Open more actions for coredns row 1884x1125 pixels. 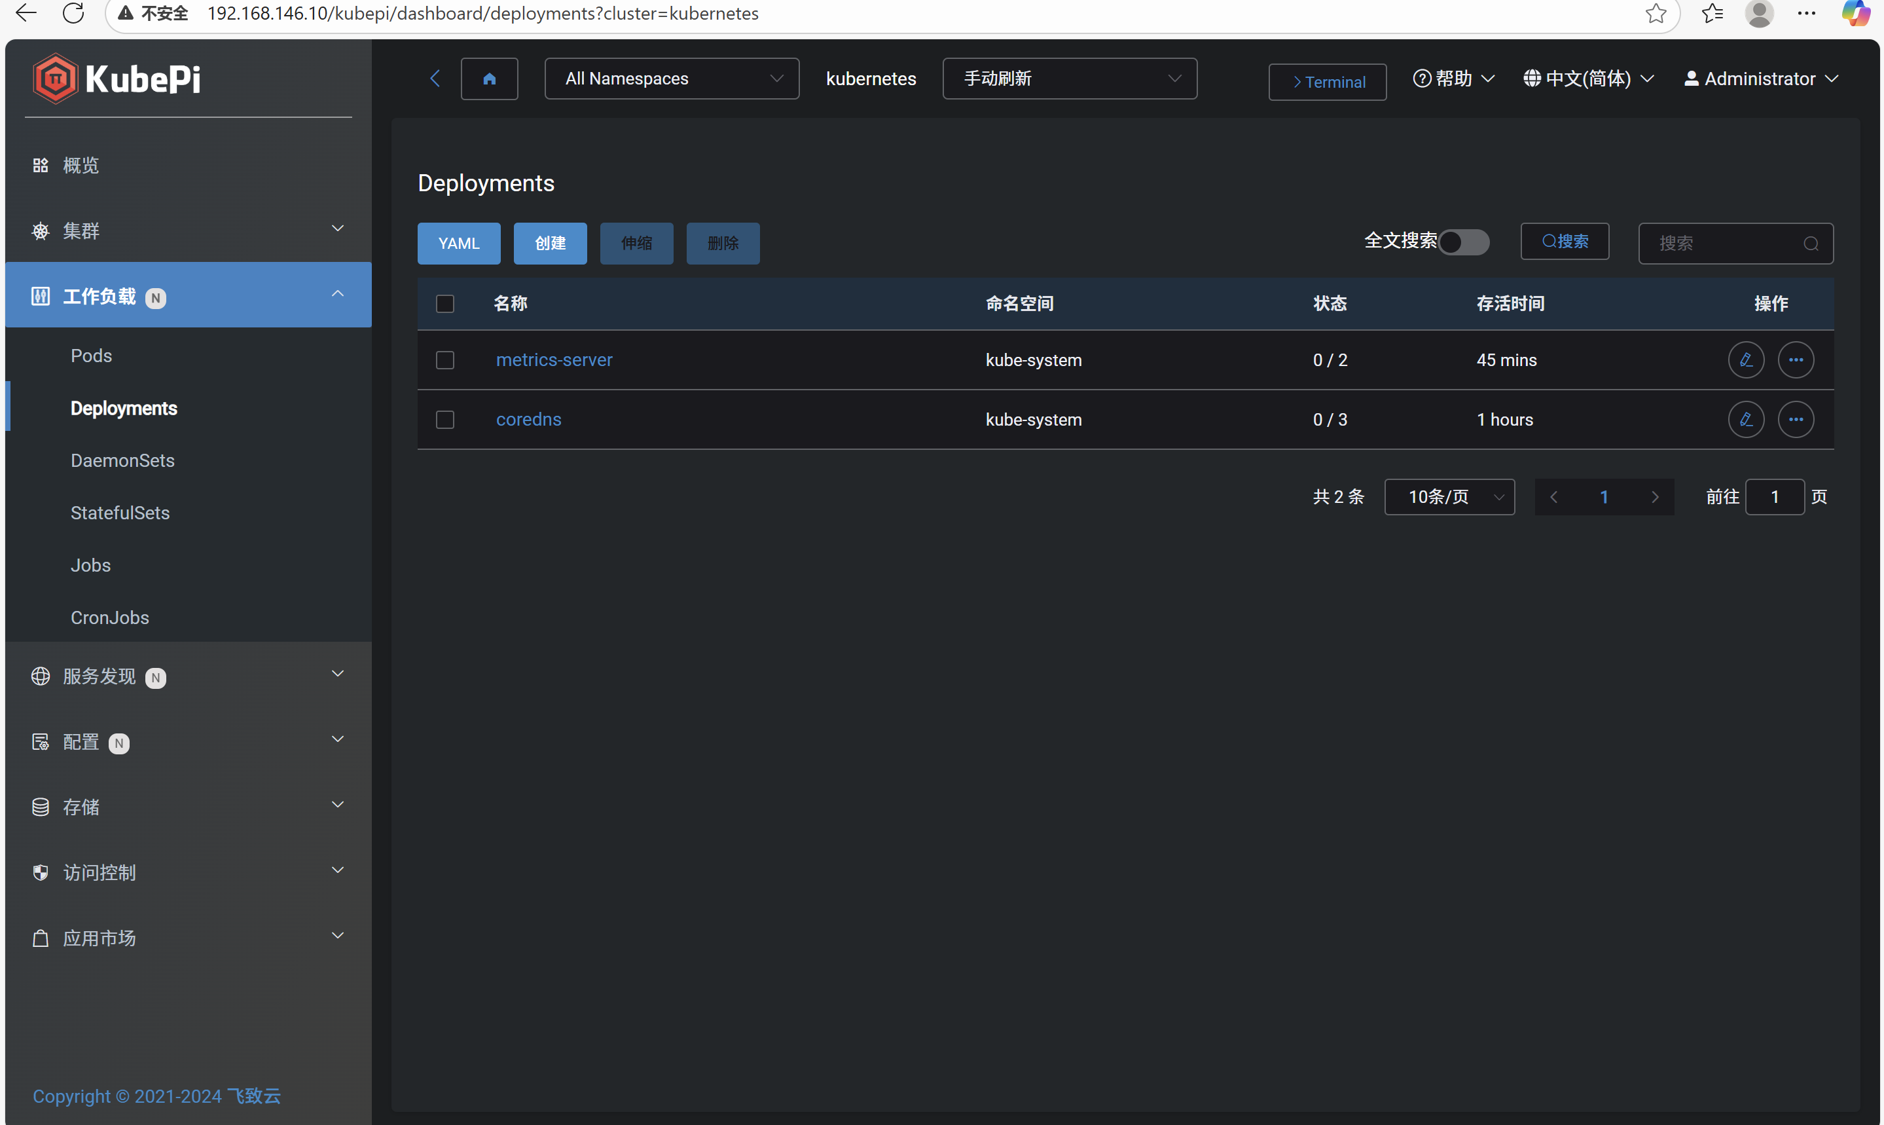[x=1796, y=419]
